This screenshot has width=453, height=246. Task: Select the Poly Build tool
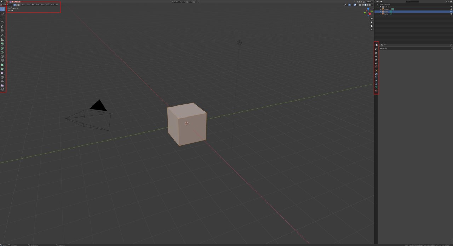coord(2,65)
